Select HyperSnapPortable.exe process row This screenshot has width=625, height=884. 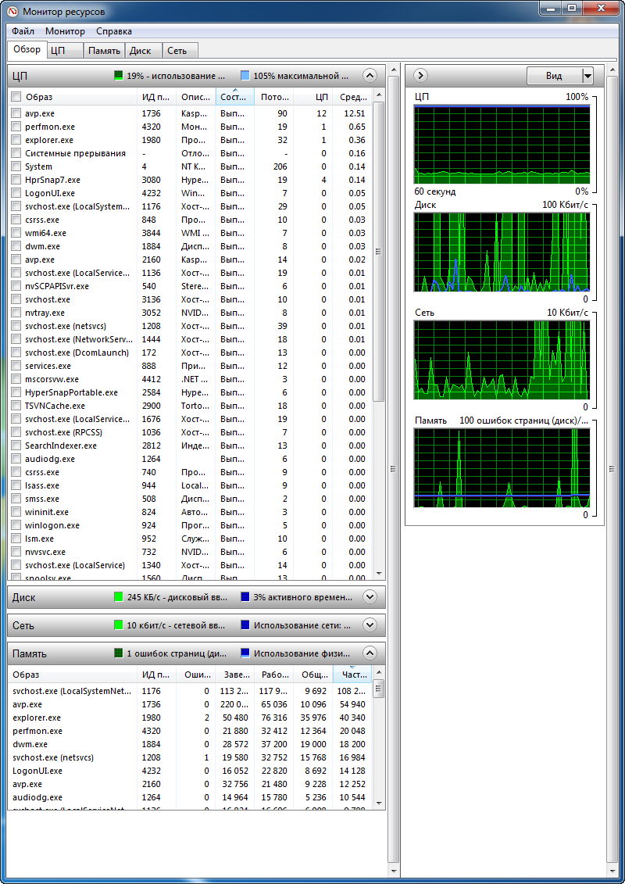point(191,392)
